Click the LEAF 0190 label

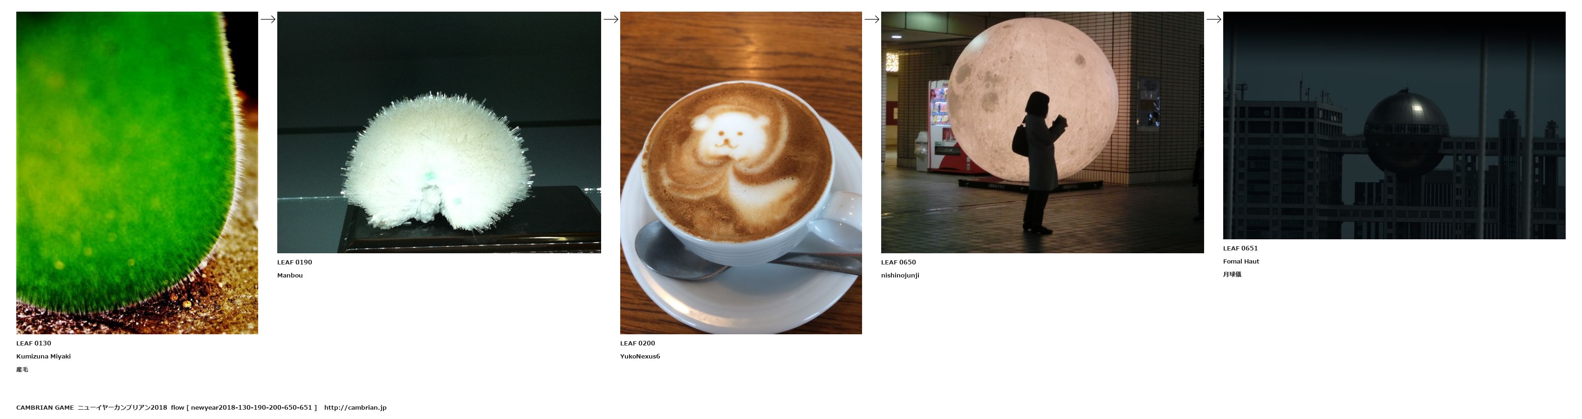click(x=295, y=262)
